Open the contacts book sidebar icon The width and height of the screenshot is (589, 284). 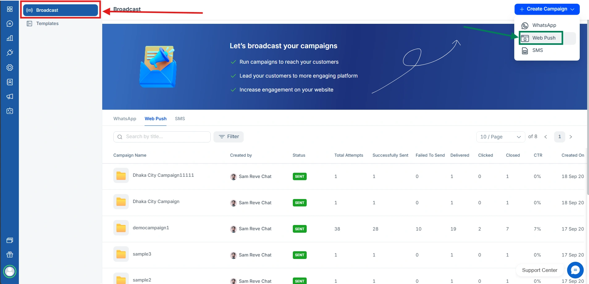point(10,82)
